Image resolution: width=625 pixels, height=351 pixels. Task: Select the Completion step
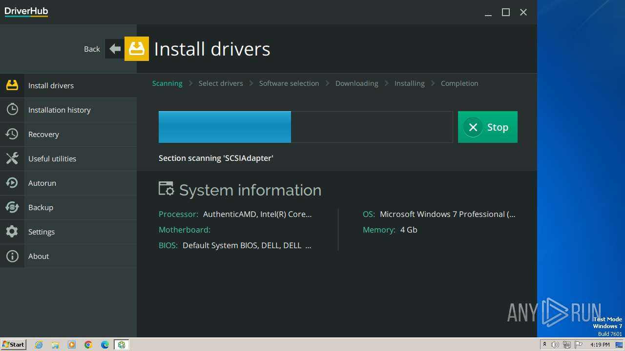coord(459,83)
